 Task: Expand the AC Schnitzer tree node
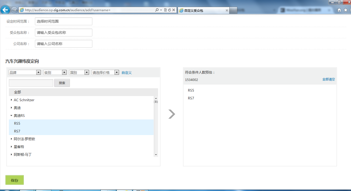point(11,100)
